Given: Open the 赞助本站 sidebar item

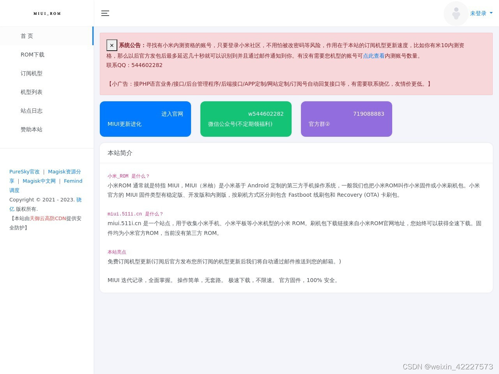Looking at the screenshot, I should point(47,129).
